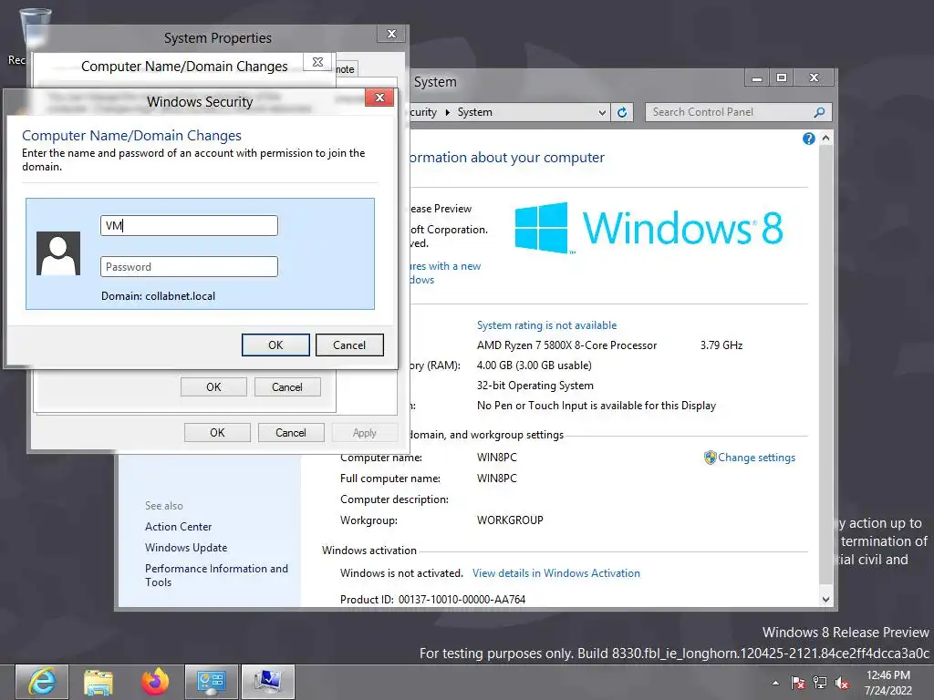Select the AMD Ryzen 7 5800X processor text
934x700 pixels.
(x=566, y=345)
